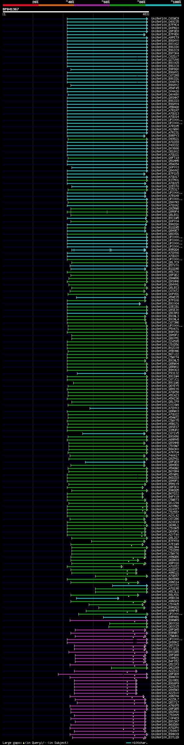Screen dimensions: 184x745
Task: Select the hit label UniRef100_O04874
Action: click(x=165, y=82)
